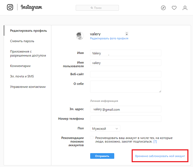Click the [?] help link
193x167 pixels.
155,141
